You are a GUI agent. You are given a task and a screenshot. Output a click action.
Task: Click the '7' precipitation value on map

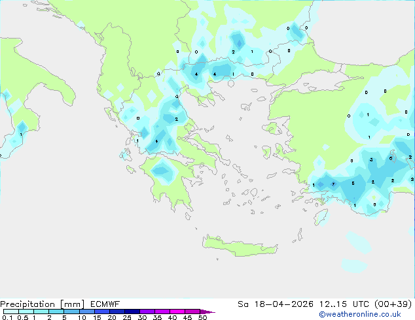333,184
